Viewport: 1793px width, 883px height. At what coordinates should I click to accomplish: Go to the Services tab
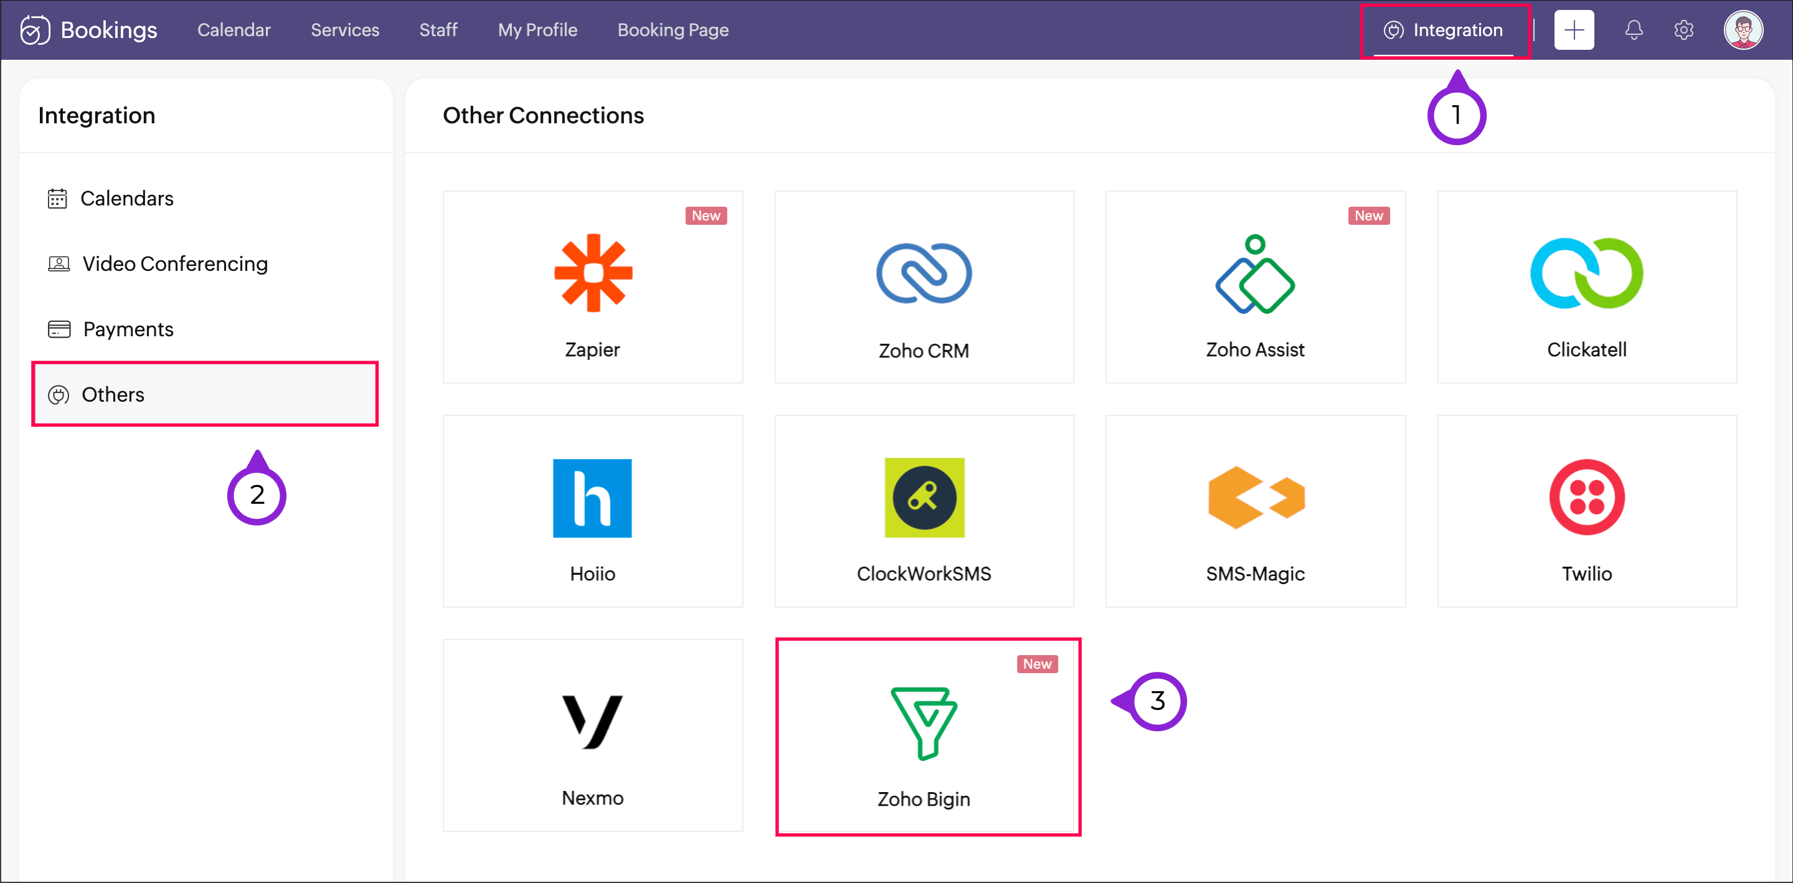point(344,30)
